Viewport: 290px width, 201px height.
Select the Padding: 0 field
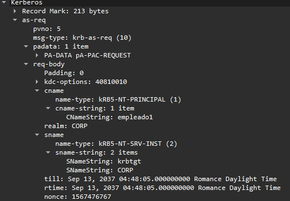pyautogui.click(x=64, y=73)
